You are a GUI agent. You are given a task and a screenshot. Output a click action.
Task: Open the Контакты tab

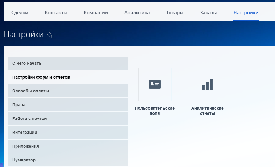pyautogui.click(x=56, y=13)
